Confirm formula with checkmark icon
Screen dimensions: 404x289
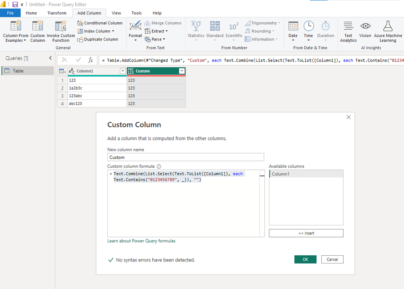78,60
